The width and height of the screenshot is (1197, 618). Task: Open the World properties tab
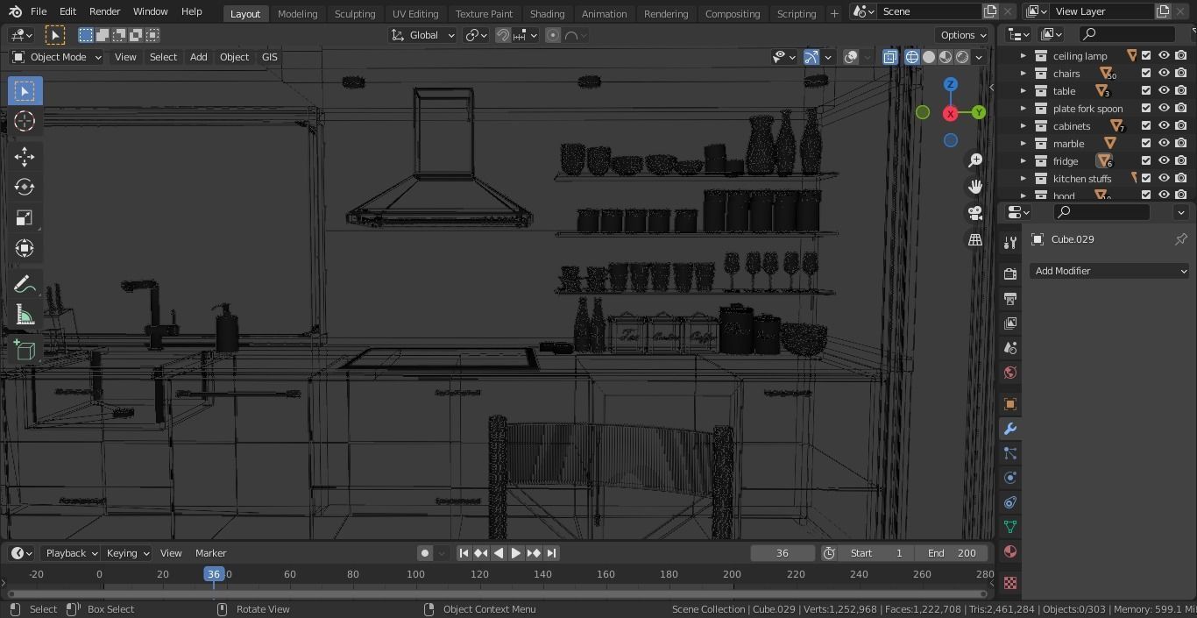[x=1009, y=373]
